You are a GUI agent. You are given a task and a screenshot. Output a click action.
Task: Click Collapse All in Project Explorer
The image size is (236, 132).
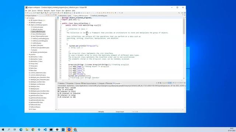tap(46, 15)
